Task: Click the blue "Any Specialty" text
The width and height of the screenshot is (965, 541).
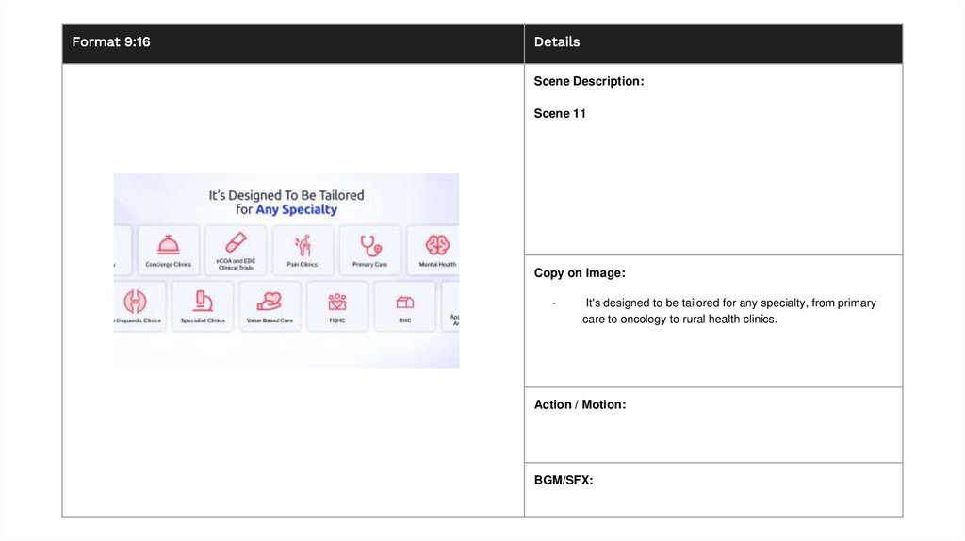Action: point(297,210)
